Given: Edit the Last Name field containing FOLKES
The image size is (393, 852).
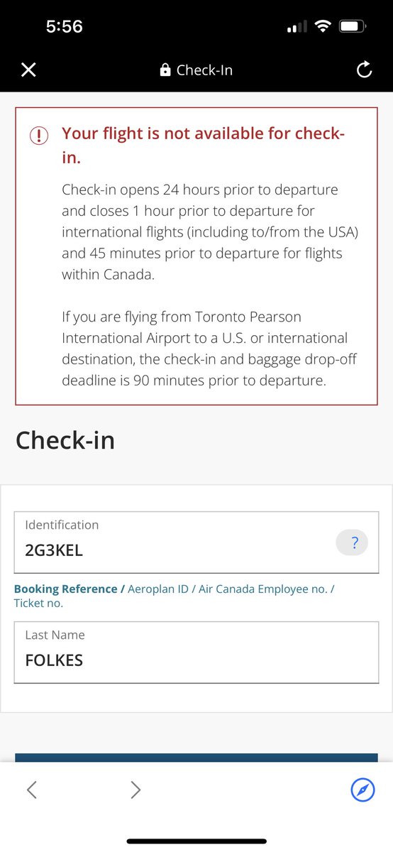Looking at the screenshot, I should point(196,652).
